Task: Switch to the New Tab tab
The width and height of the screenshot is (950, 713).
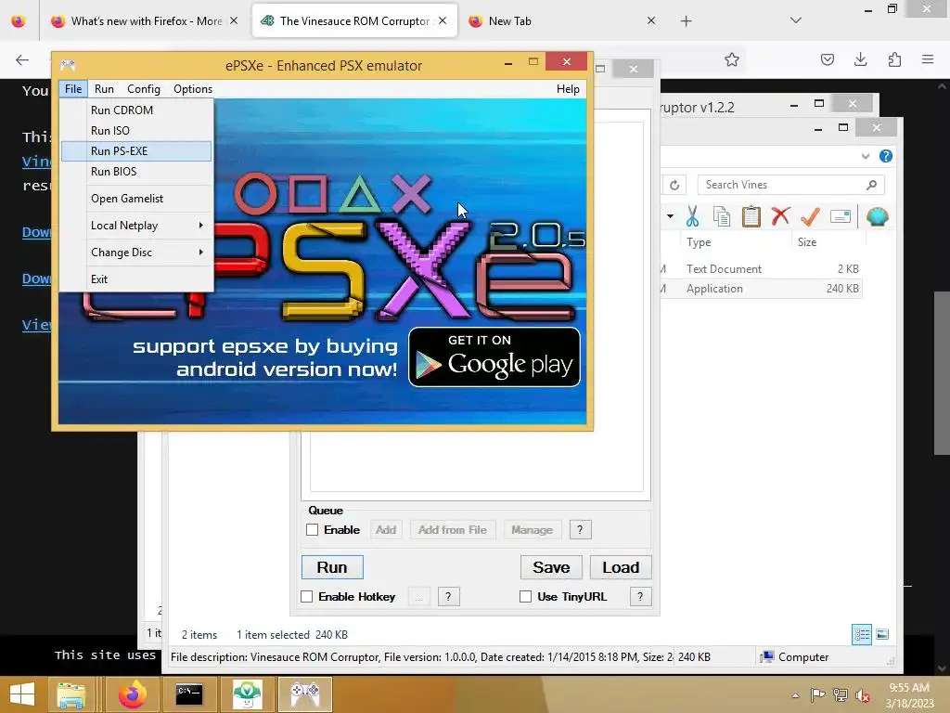Action: click(x=561, y=21)
